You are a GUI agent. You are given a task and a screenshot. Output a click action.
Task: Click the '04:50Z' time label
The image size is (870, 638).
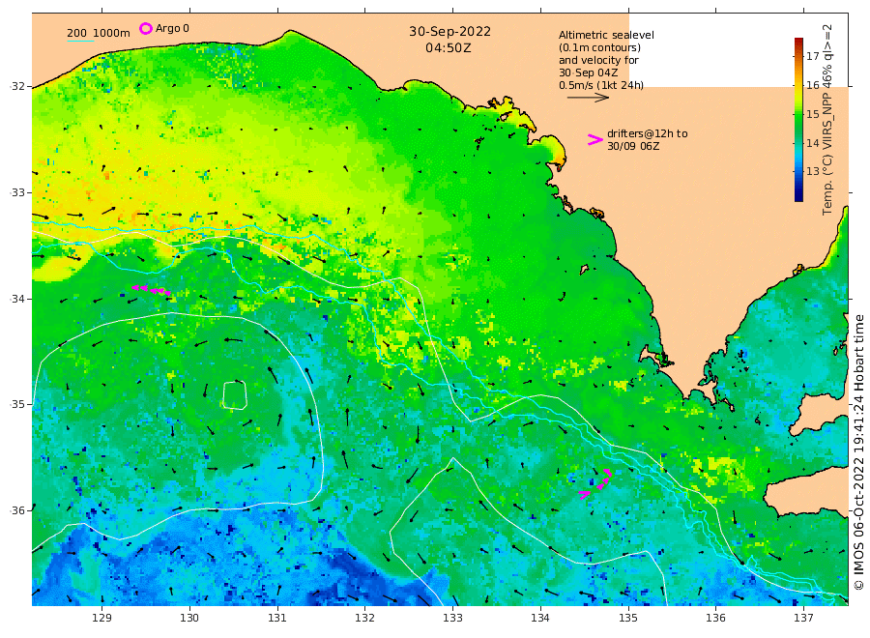(449, 48)
